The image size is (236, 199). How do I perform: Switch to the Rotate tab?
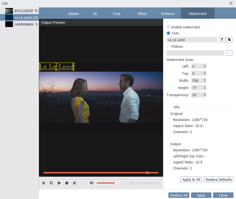coord(73,14)
